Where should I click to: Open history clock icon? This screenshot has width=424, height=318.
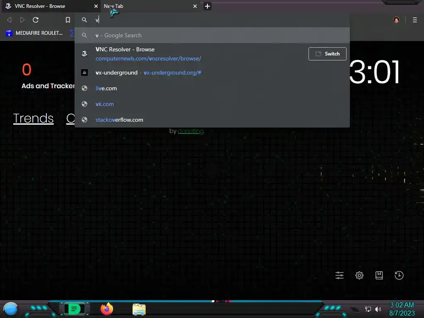[399, 275]
